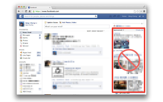Open Like Pages in the sidebar
Screen dimensions: 163x102
click(26, 55)
